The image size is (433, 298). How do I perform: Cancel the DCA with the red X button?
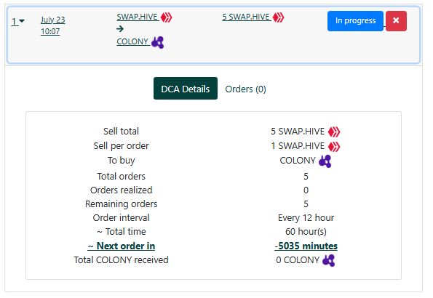tap(396, 20)
